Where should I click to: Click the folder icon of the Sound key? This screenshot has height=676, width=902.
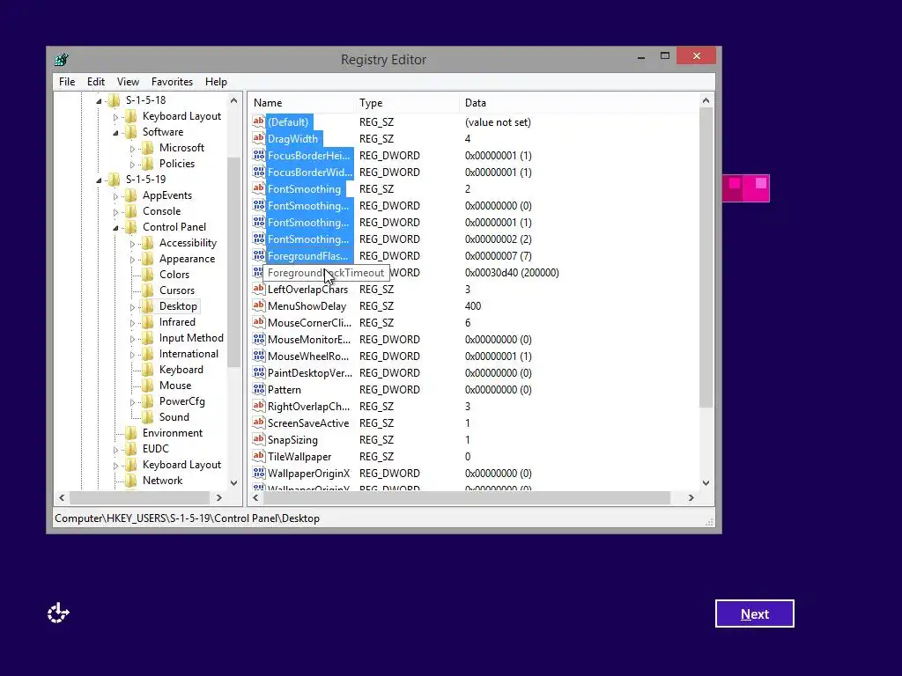[x=148, y=416]
